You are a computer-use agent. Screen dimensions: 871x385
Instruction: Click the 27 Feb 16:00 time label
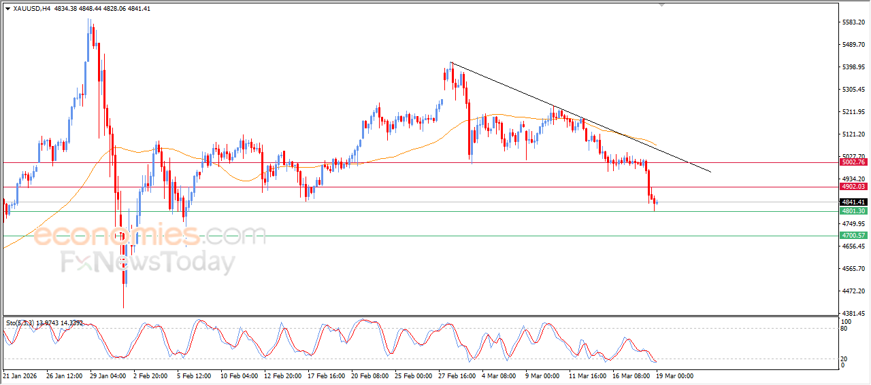click(x=457, y=375)
